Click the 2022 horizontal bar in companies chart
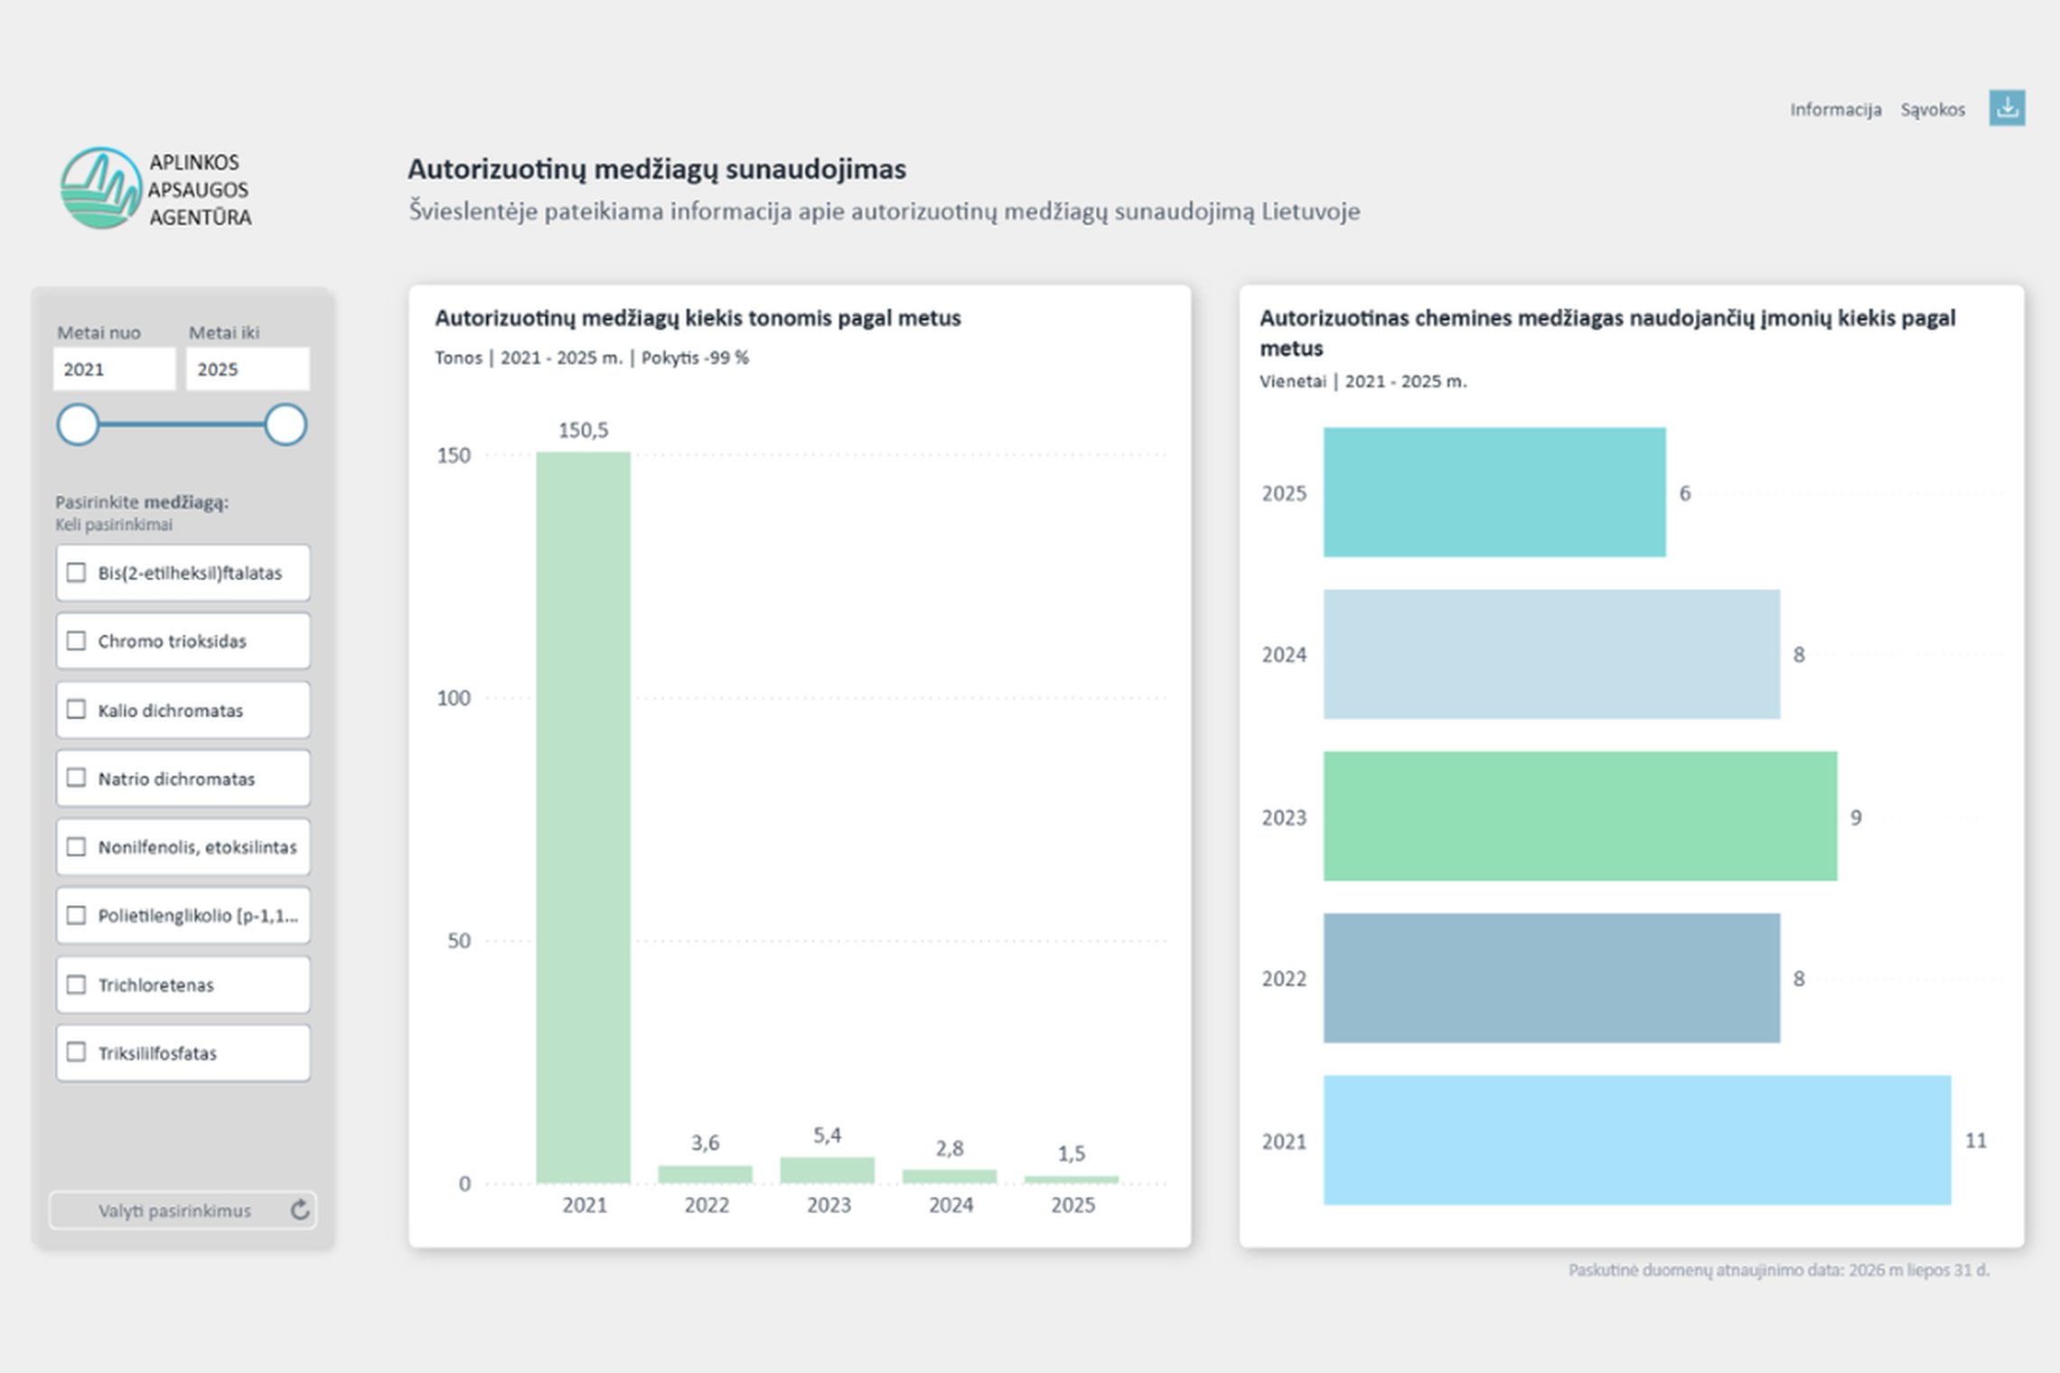Screen dimensions: 2060x1373 coord(1551,978)
